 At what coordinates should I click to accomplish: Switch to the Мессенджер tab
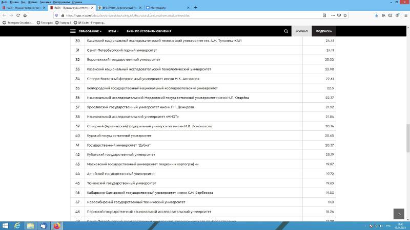click(159, 8)
